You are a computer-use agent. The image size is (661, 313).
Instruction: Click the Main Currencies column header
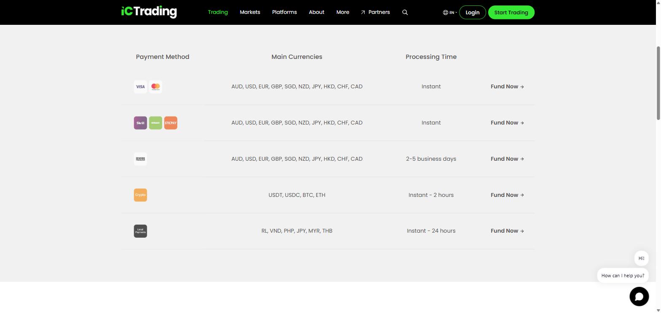(297, 57)
